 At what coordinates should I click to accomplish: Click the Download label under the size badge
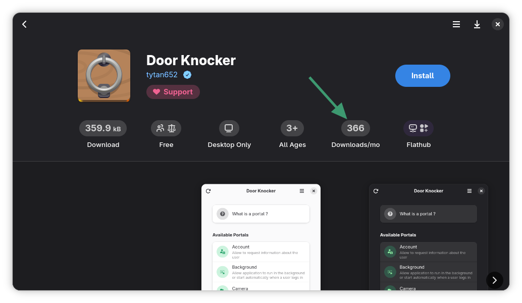click(x=103, y=144)
